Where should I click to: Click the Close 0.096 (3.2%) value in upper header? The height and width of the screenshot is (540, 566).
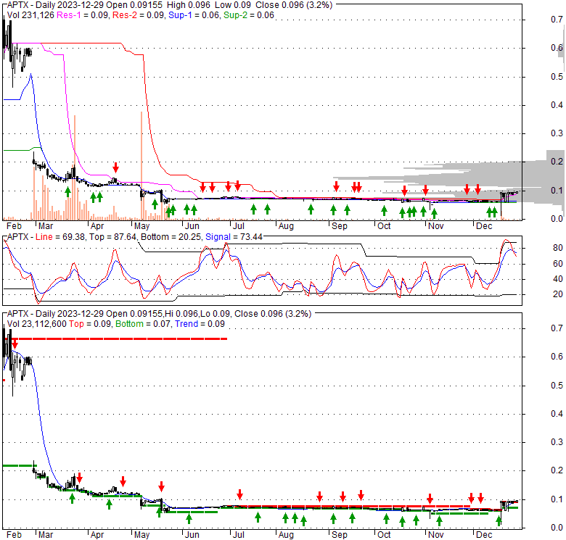point(294,5)
